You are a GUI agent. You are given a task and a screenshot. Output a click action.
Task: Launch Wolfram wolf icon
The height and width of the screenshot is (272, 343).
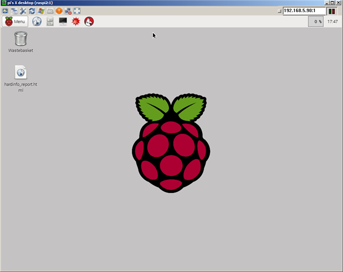coord(89,22)
